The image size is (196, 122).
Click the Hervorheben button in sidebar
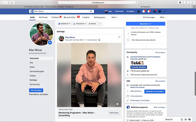36,90
